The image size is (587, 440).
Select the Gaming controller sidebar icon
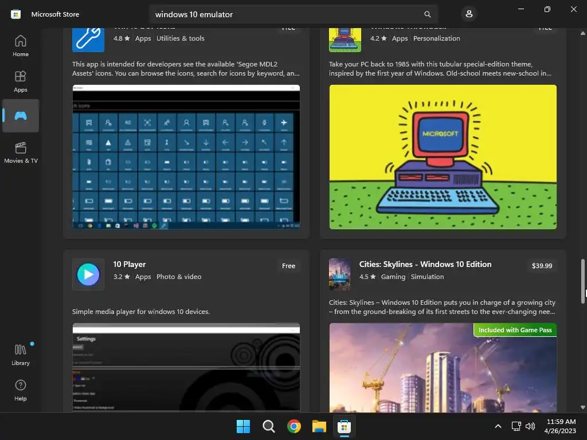click(x=20, y=116)
